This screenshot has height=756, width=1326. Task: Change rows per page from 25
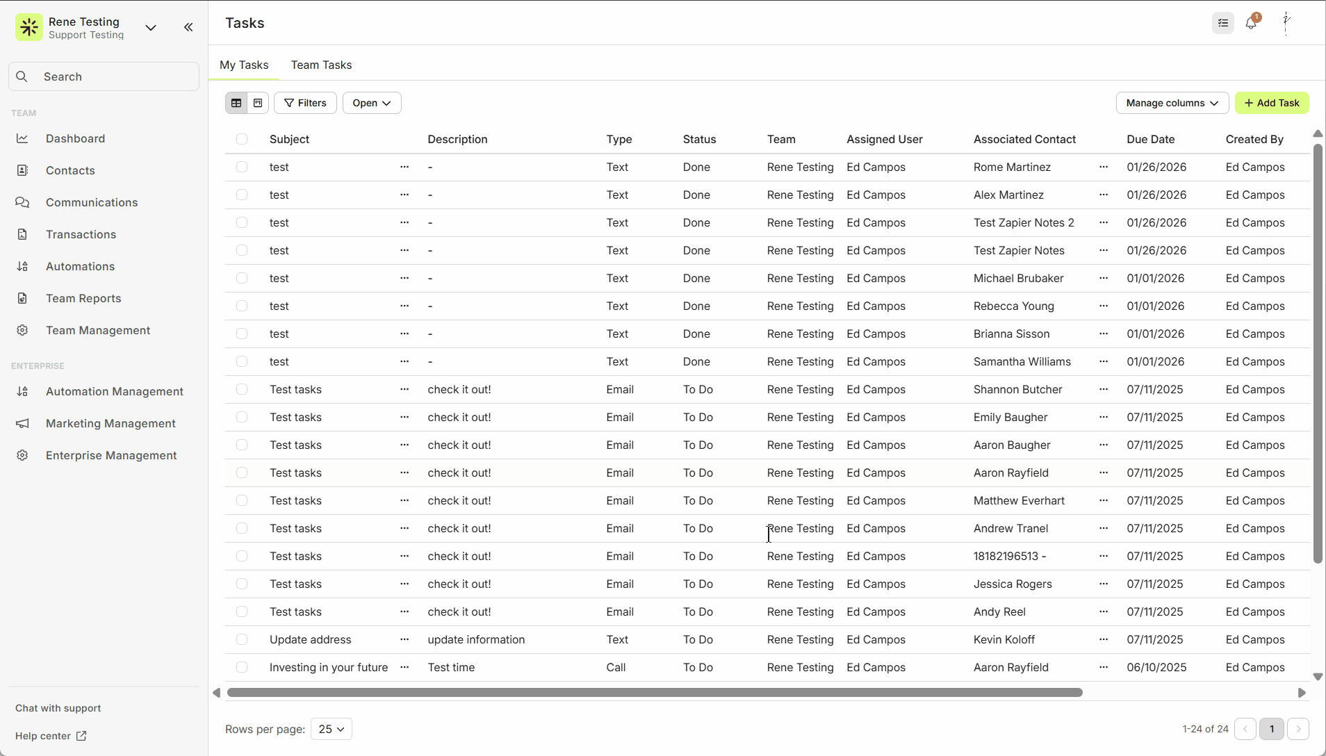331,729
